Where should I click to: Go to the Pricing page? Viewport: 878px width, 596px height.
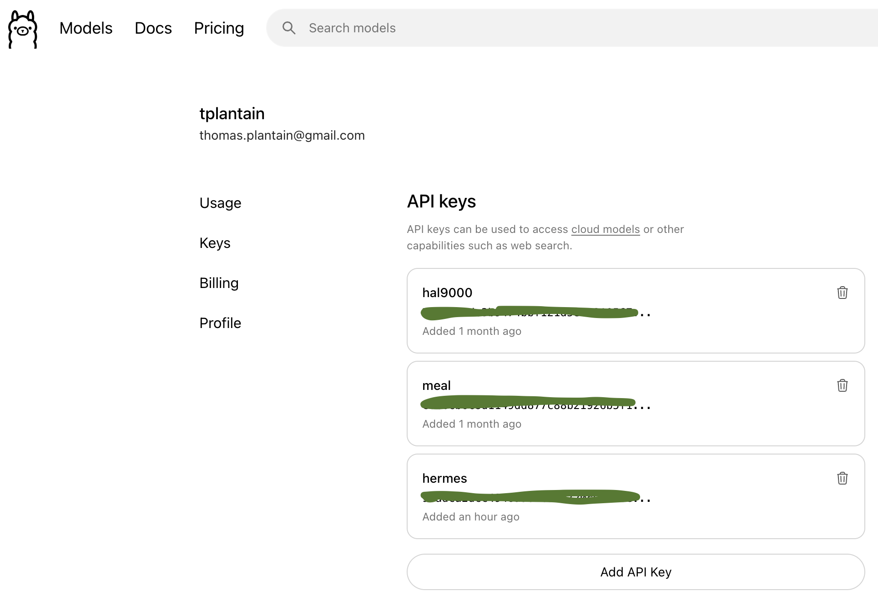(219, 28)
